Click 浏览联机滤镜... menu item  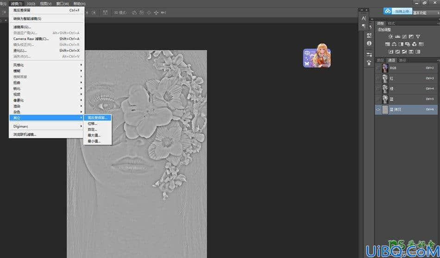point(47,135)
